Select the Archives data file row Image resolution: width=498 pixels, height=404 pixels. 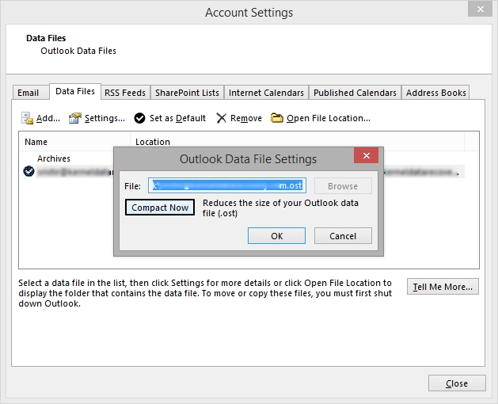click(53, 158)
